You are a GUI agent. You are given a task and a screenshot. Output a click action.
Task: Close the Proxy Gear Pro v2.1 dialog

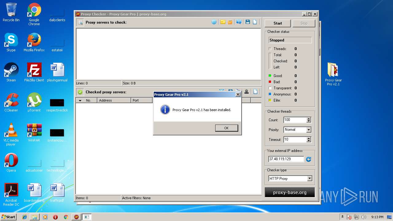[x=238, y=95]
